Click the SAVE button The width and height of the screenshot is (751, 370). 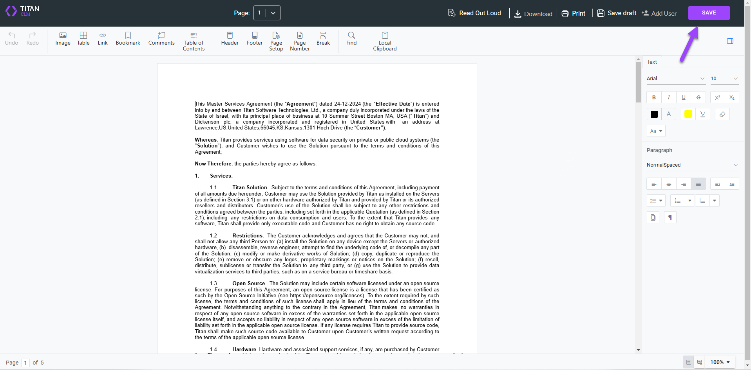coord(708,13)
